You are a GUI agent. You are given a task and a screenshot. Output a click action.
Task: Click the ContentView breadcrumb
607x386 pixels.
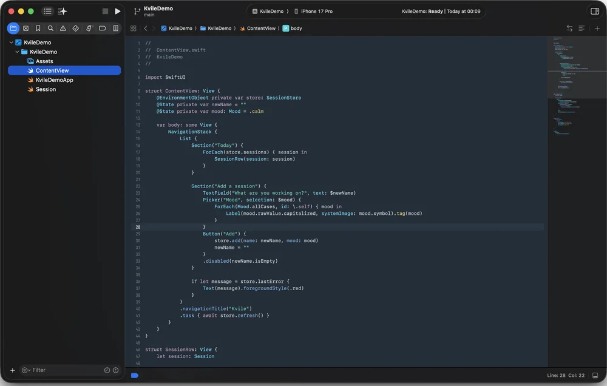tap(257, 29)
